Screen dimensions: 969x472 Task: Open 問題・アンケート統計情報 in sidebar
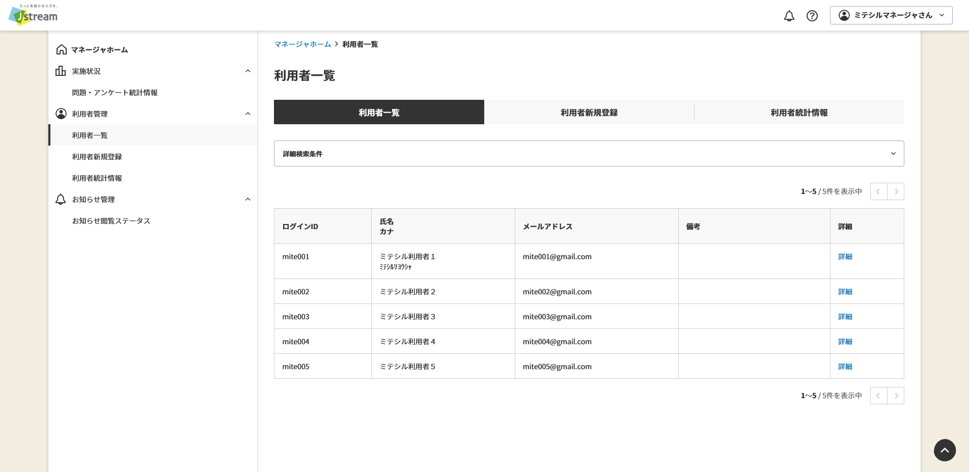tap(115, 92)
